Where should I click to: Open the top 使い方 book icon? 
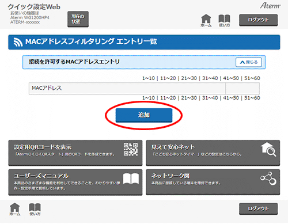[224, 21]
